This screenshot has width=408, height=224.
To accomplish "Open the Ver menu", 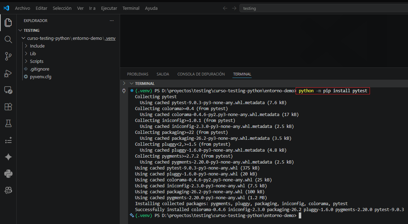I will [80, 8].
